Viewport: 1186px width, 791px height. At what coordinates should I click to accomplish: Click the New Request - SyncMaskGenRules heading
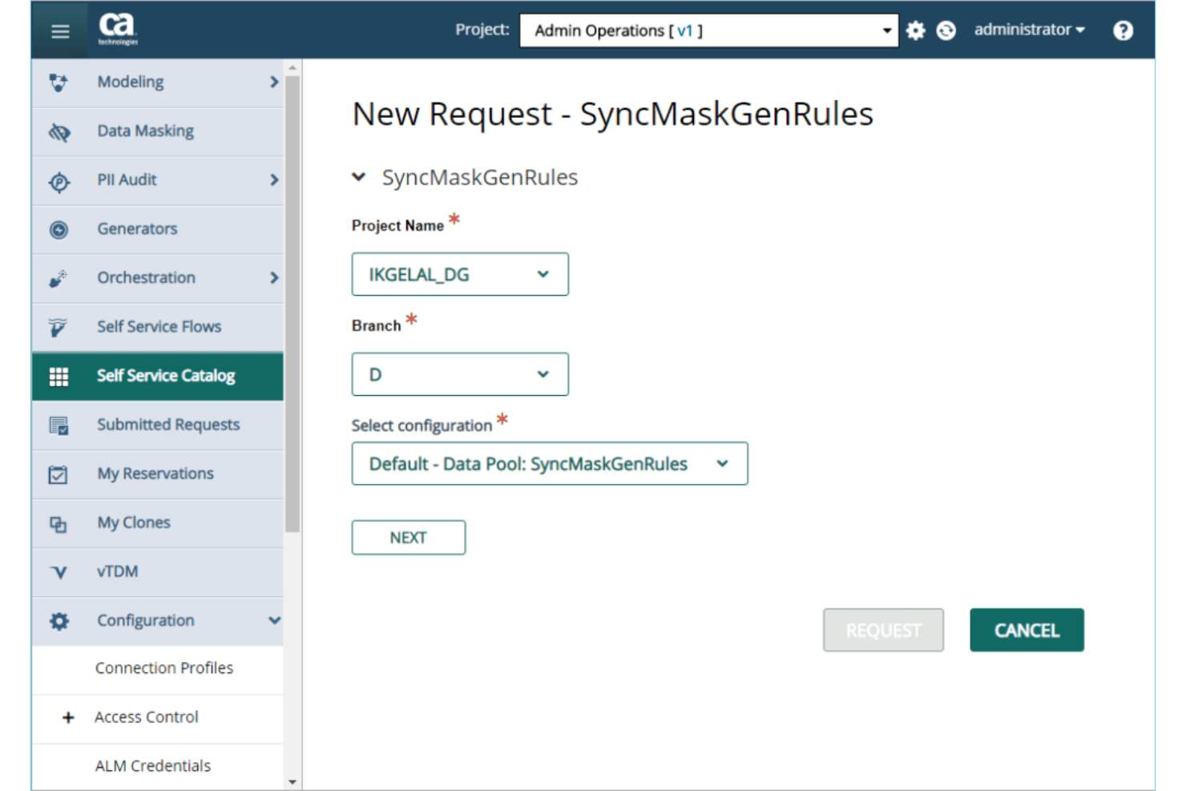click(x=613, y=114)
